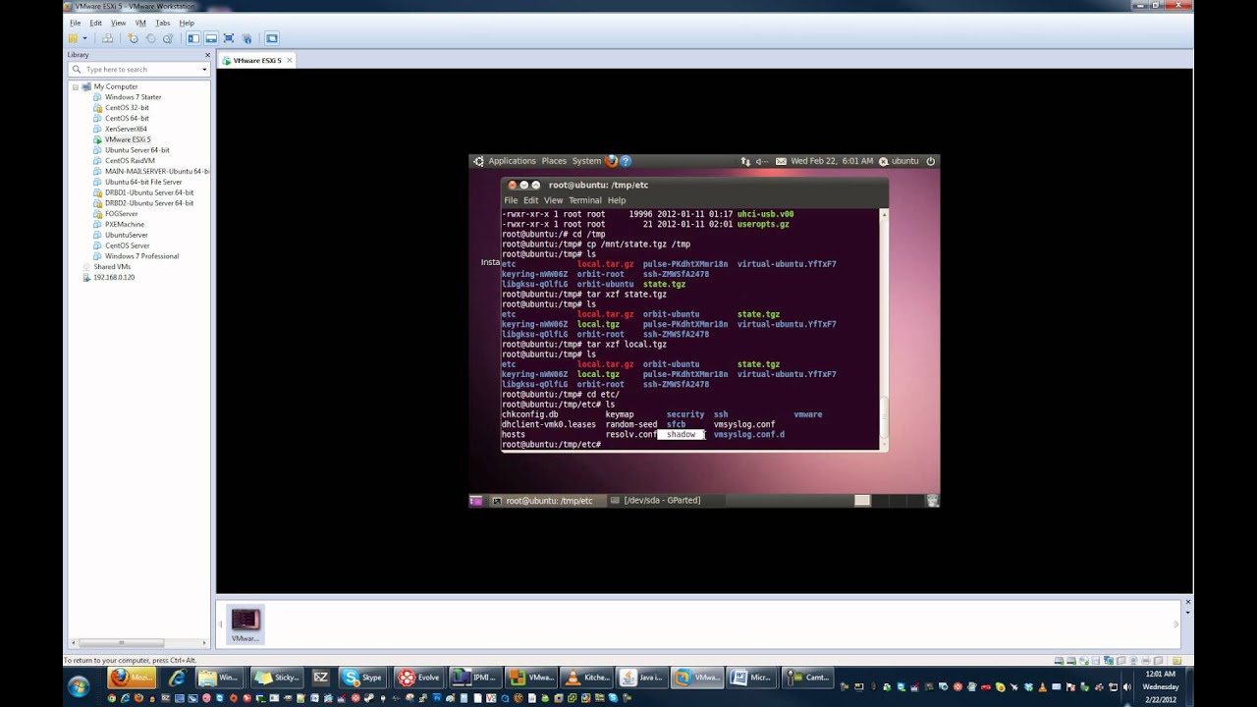The height and width of the screenshot is (707, 1257).
Task: Open the VMware File menu
Action: [x=76, y=23]
